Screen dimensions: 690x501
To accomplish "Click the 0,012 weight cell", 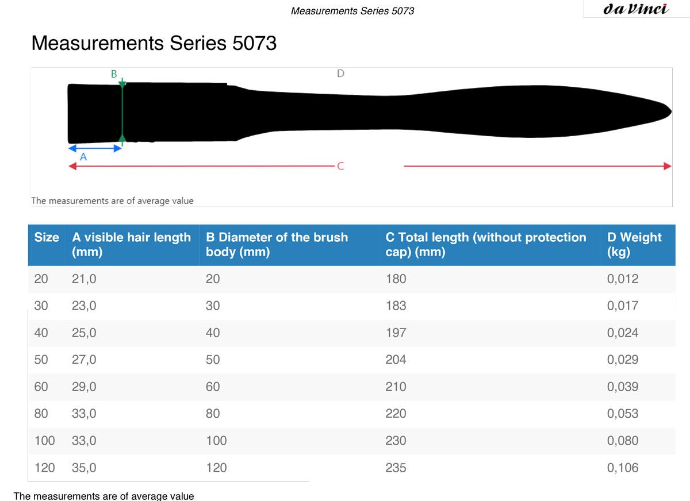I will tap(623, 279).
